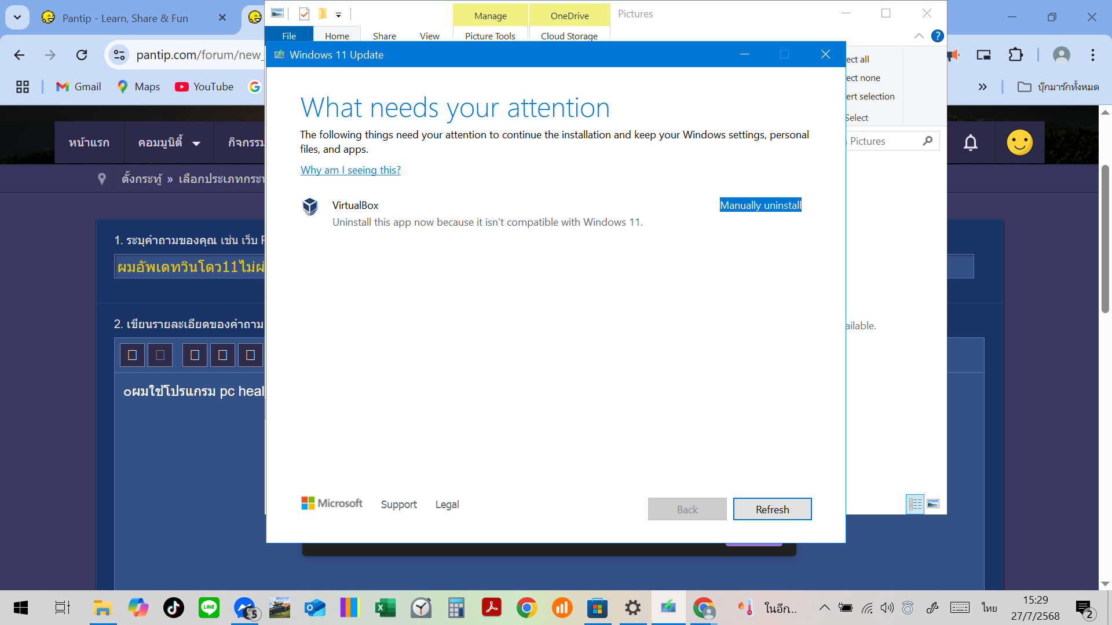Open the หน้าแรก menu item on Pantip
This screenshot has width=1112, height=625.
[x=89, y=142]
